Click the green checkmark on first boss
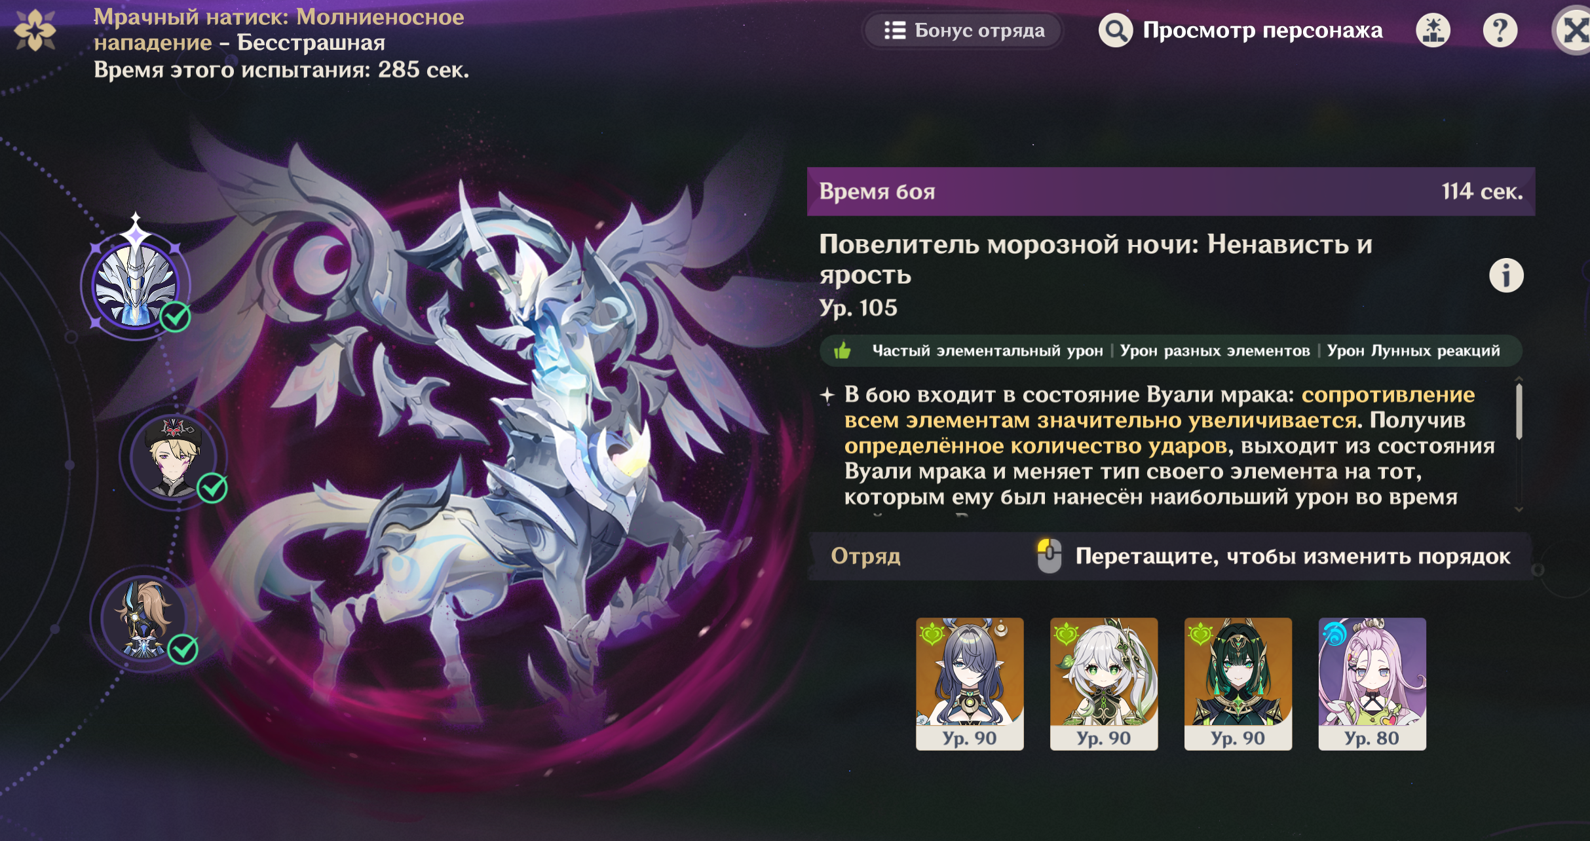Screen dimensions: 1590x841 click(176, 317)
